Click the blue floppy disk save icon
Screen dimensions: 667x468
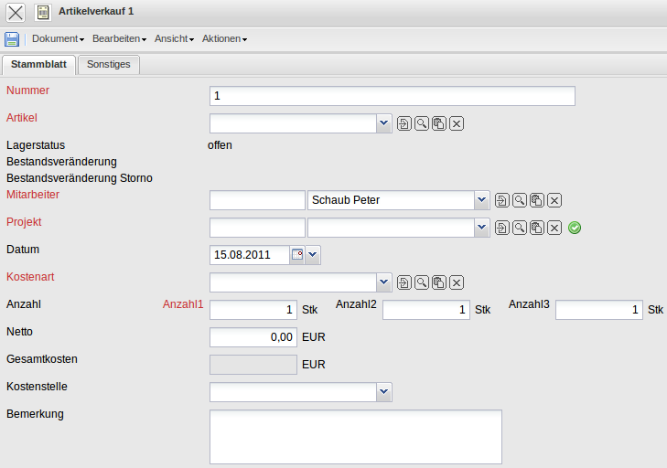(12, 39)
